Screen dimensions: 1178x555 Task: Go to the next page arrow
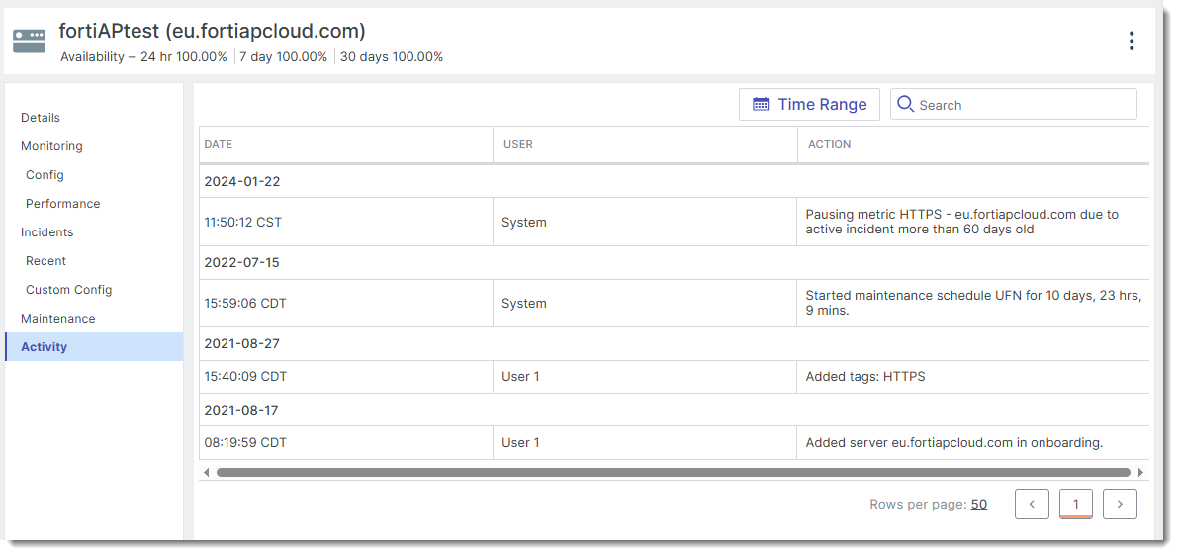pos(1120,504)
